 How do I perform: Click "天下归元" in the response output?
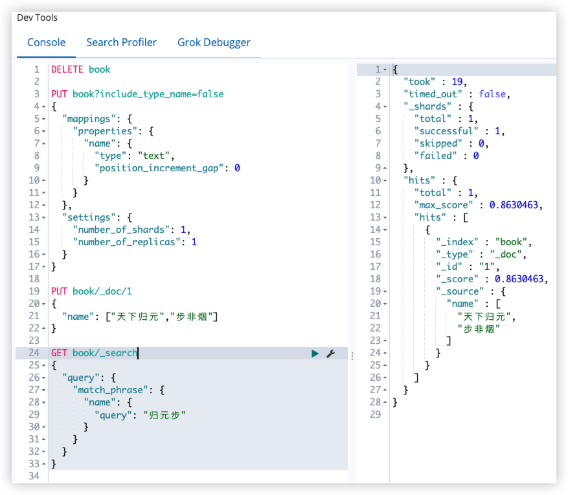[484, 317]
